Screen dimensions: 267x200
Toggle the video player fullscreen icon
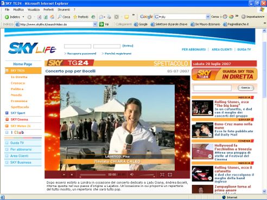(162, 175)
